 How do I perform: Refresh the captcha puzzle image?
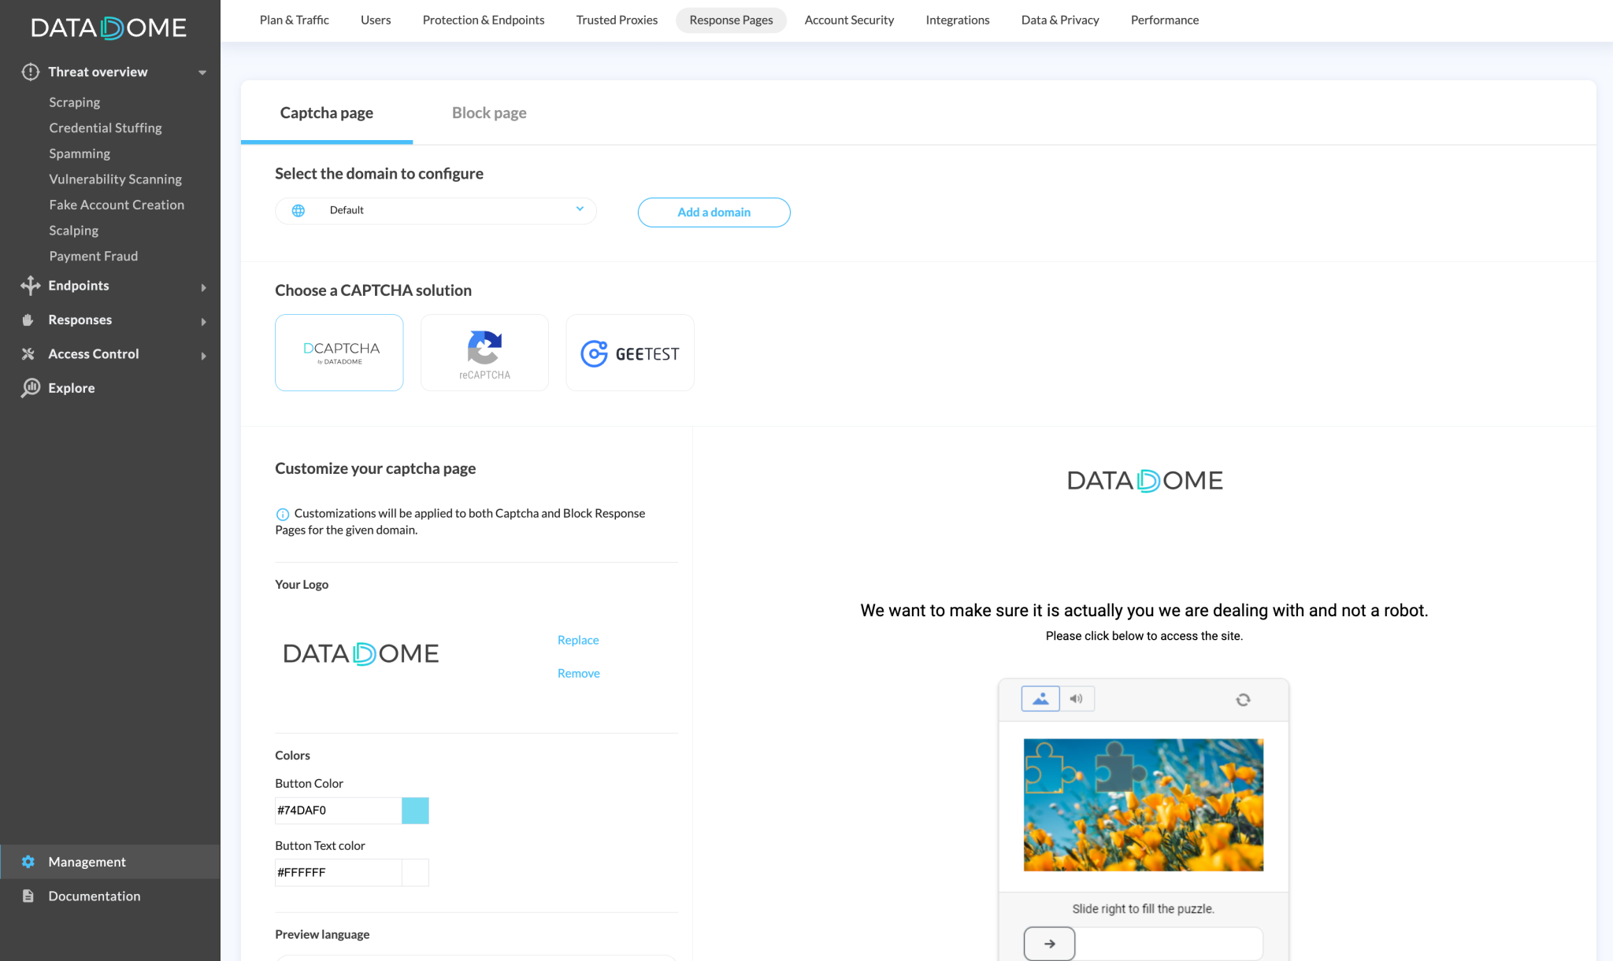click(1243, 699)
